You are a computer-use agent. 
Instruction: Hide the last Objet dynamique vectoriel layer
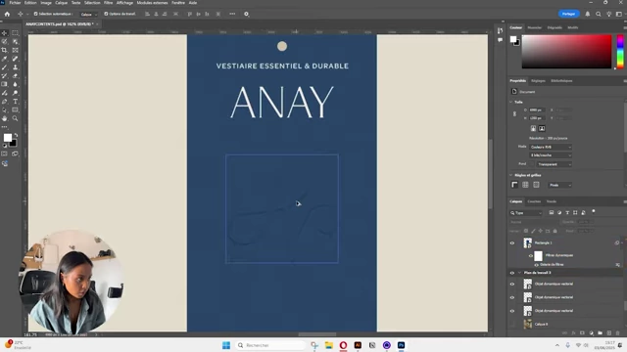[512, 311]
